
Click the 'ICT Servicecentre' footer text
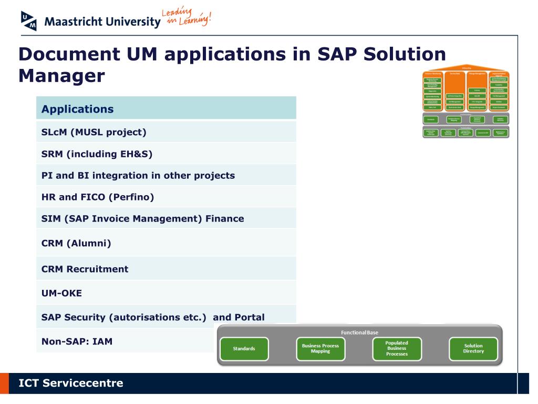click(x=71, y=383)
